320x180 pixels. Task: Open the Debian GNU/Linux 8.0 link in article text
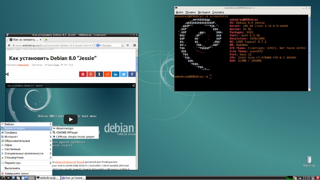tap(66, 162)
